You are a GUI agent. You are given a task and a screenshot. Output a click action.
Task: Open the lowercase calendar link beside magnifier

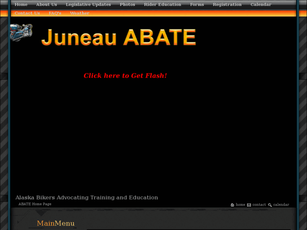(x=281, y=205)
